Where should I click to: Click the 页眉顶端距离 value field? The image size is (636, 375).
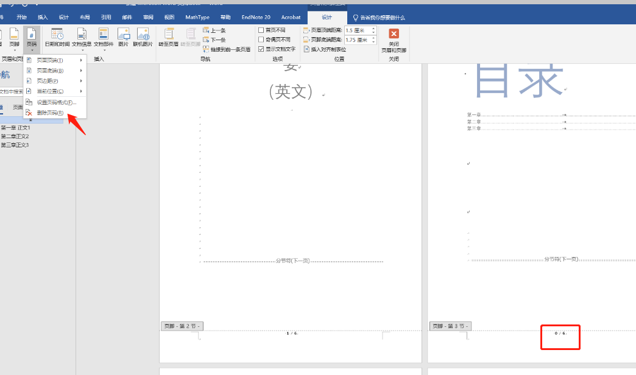[358, 30]
